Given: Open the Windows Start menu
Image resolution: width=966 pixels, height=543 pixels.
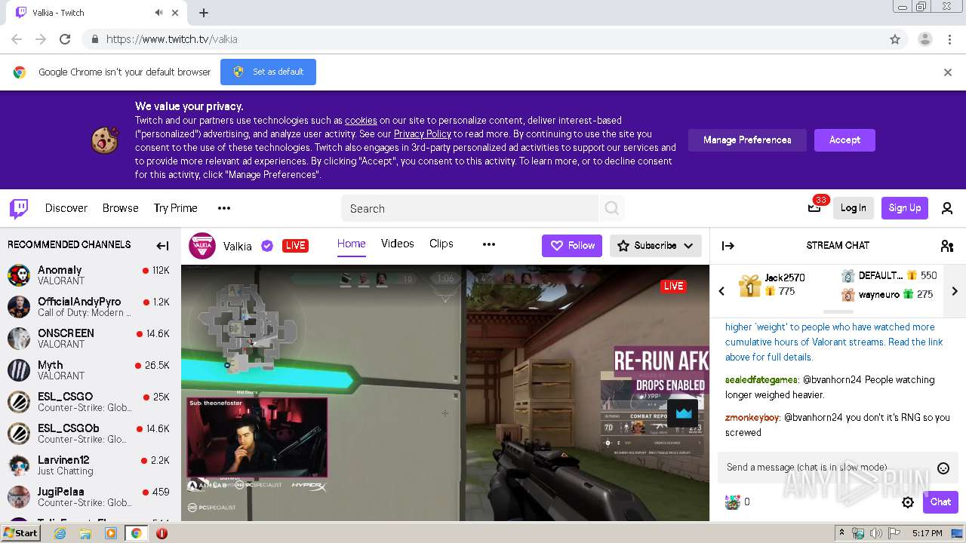Looking at the screenshot, I should click(20, 533).
